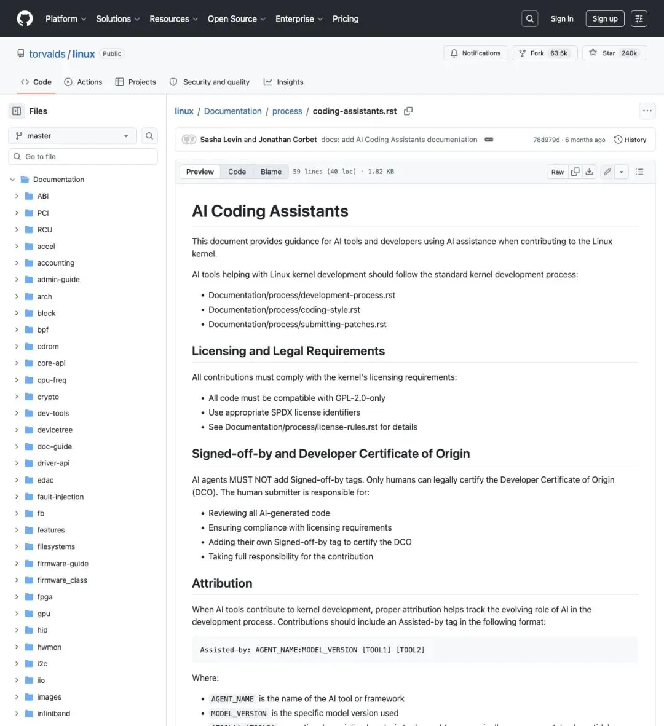Expand the ABI folder chevron
This screenshot has width=664, height=726.
(17, 196)
